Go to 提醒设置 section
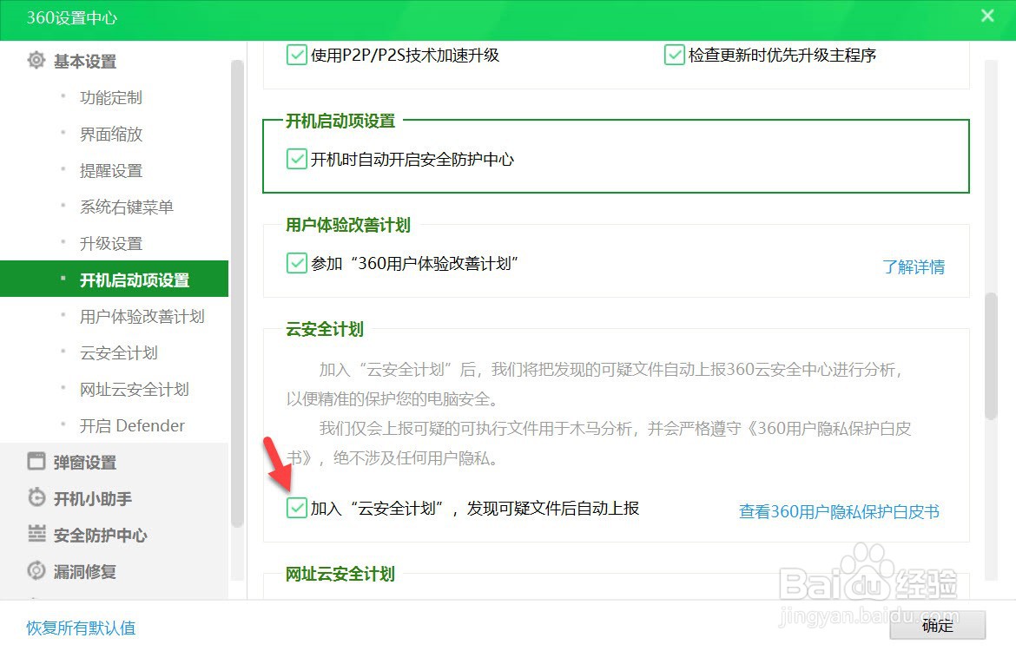 click(x=111, y=171)
